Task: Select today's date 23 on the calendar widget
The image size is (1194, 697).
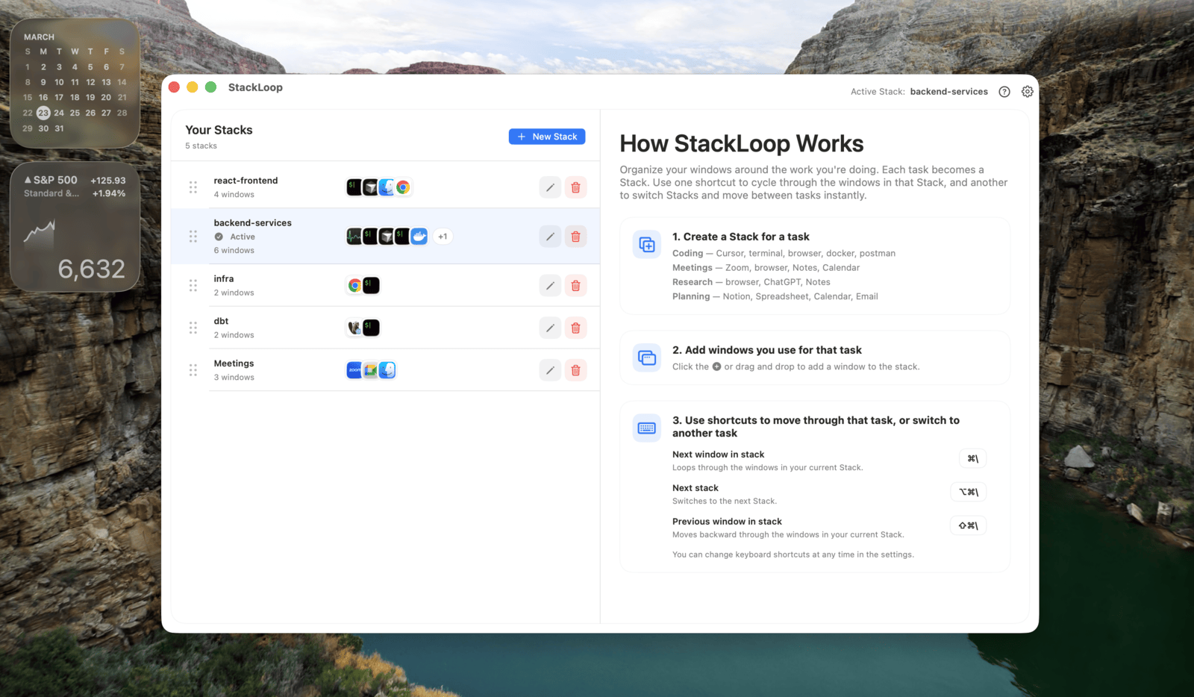Action: click(43, 113)
